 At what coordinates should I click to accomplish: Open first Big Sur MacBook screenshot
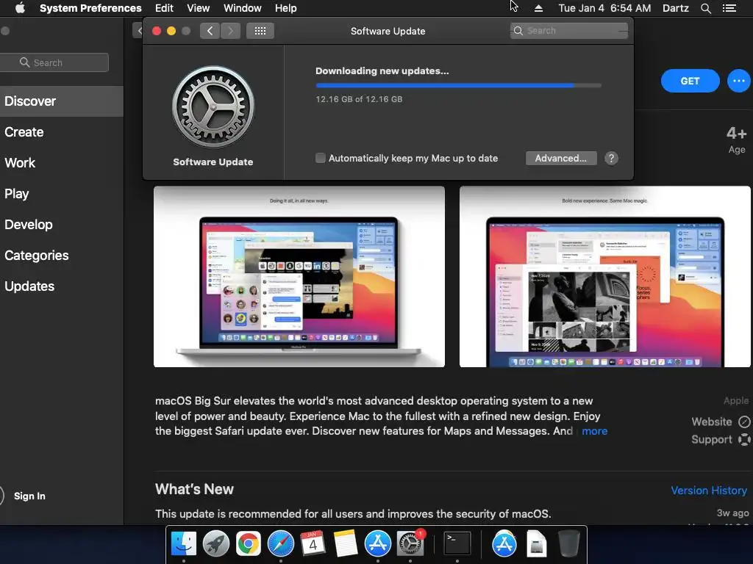pyautogui.click(x=299, y=277)
